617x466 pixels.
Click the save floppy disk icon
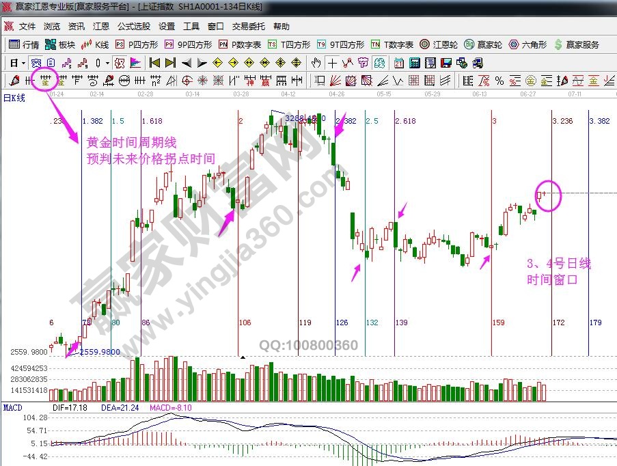tap(446, 63)
